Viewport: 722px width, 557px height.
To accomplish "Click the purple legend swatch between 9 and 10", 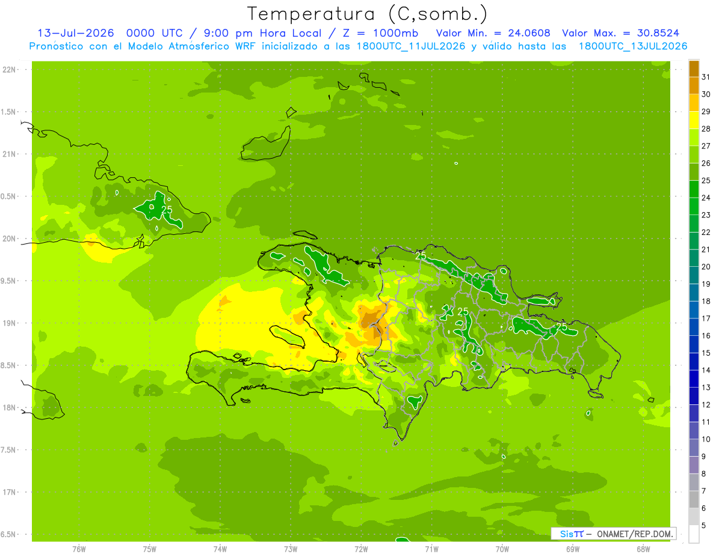I will tap(694, 448).
